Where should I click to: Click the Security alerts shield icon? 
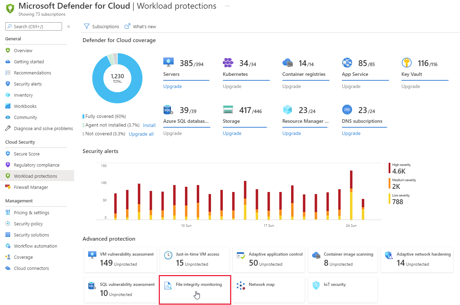8,84
